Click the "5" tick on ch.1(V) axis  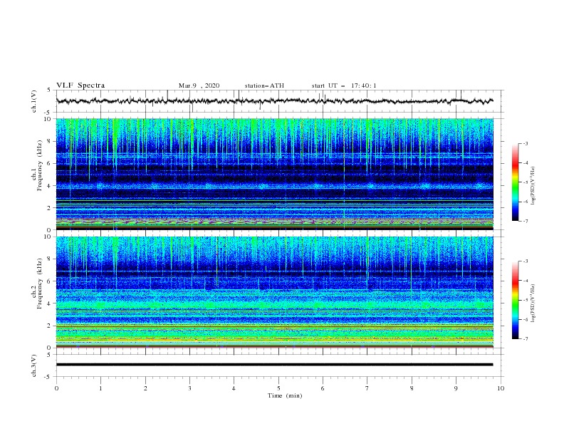coord(49,90)
